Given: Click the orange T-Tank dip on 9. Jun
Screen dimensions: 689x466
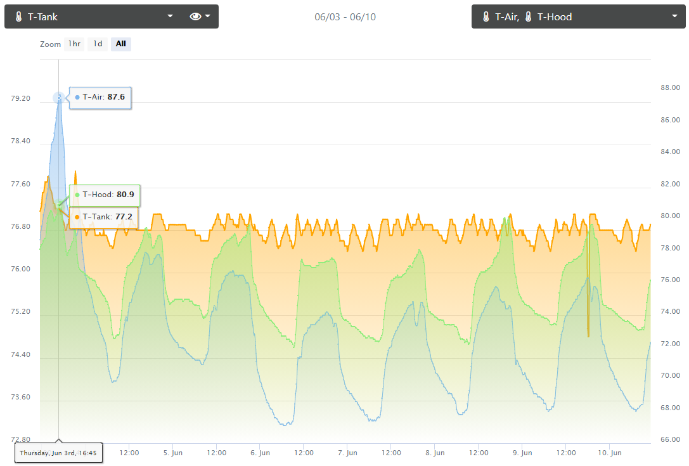Looking at the screenshot, I should (588, 307).
